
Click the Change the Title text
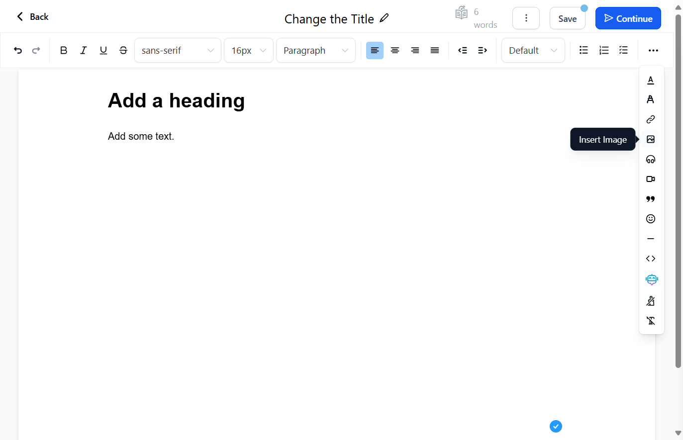pos(329,19)
